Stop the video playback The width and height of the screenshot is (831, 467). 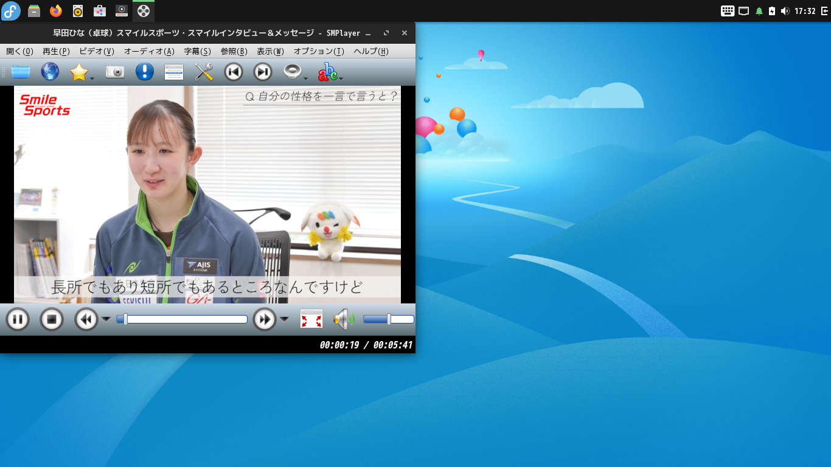point(52,319)
